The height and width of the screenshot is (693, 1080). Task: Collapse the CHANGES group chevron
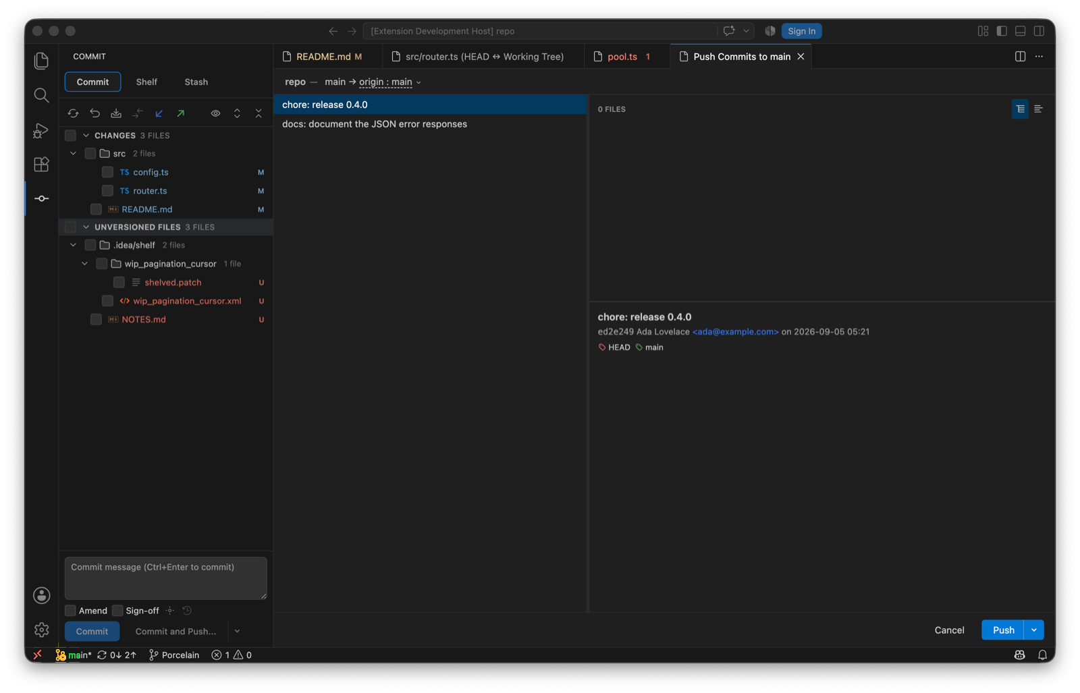(86, 136)
